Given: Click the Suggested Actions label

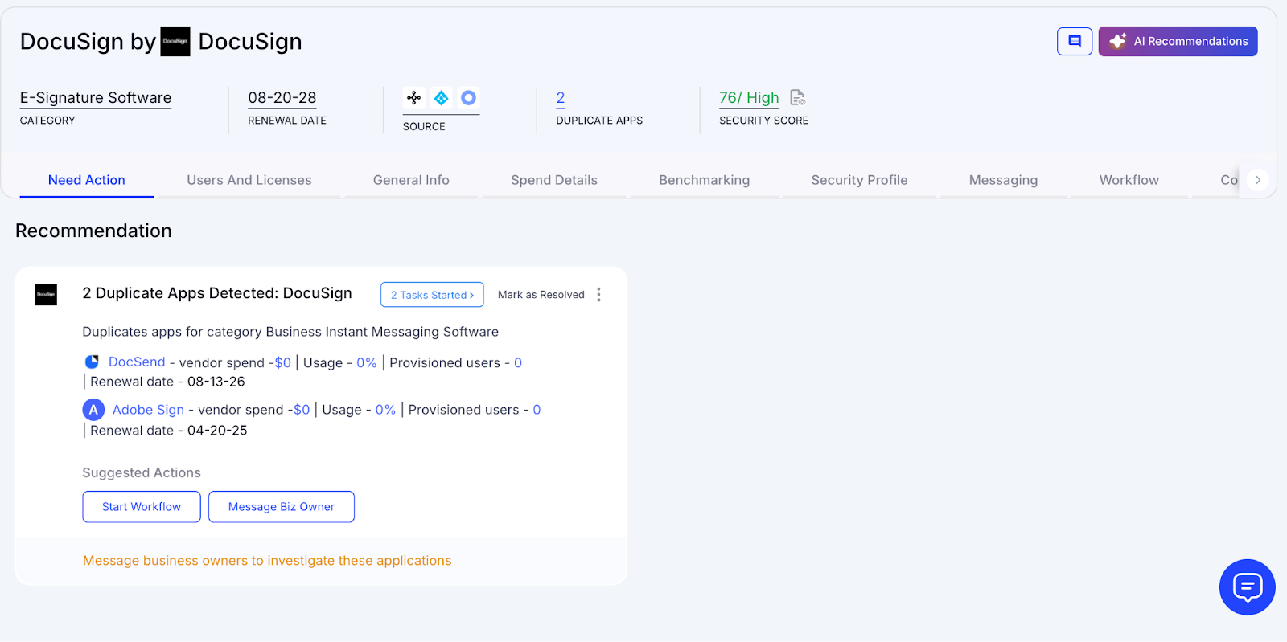Looking at the screenshot, I should tap(142, 473).
